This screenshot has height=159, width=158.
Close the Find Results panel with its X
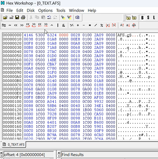coord(59,153)
